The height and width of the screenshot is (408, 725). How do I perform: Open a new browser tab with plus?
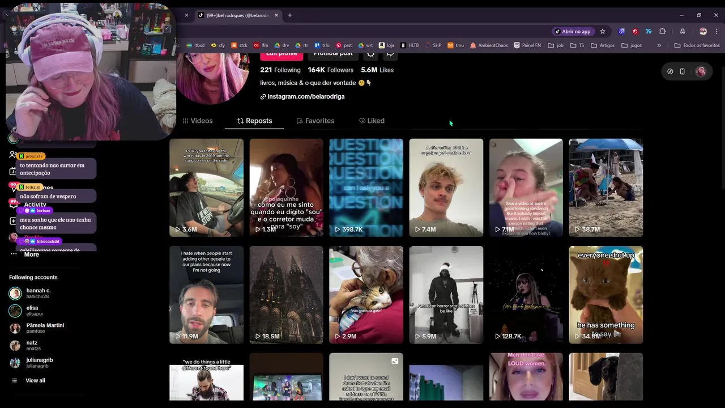[x=290, y=15]
